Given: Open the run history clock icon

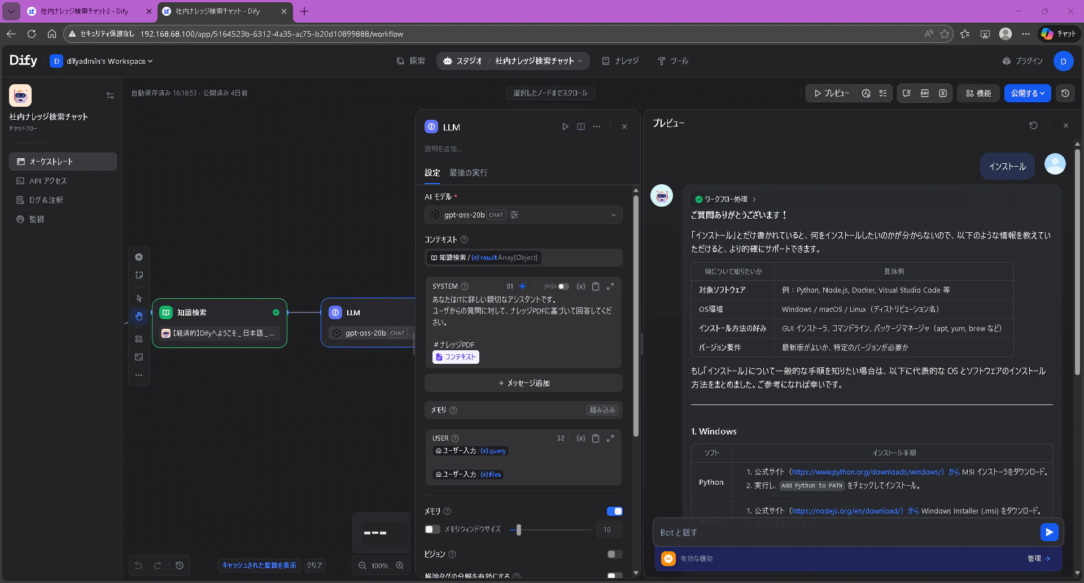Looking at the screenshot, I should [x=866, y=93].
